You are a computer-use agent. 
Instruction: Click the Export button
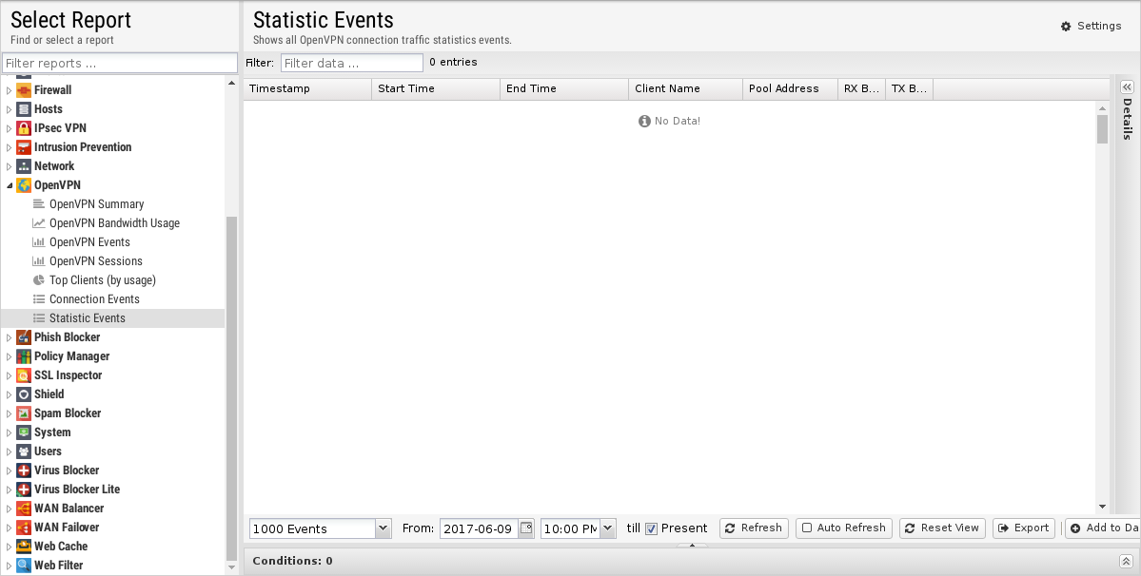tap(1024, 528)
